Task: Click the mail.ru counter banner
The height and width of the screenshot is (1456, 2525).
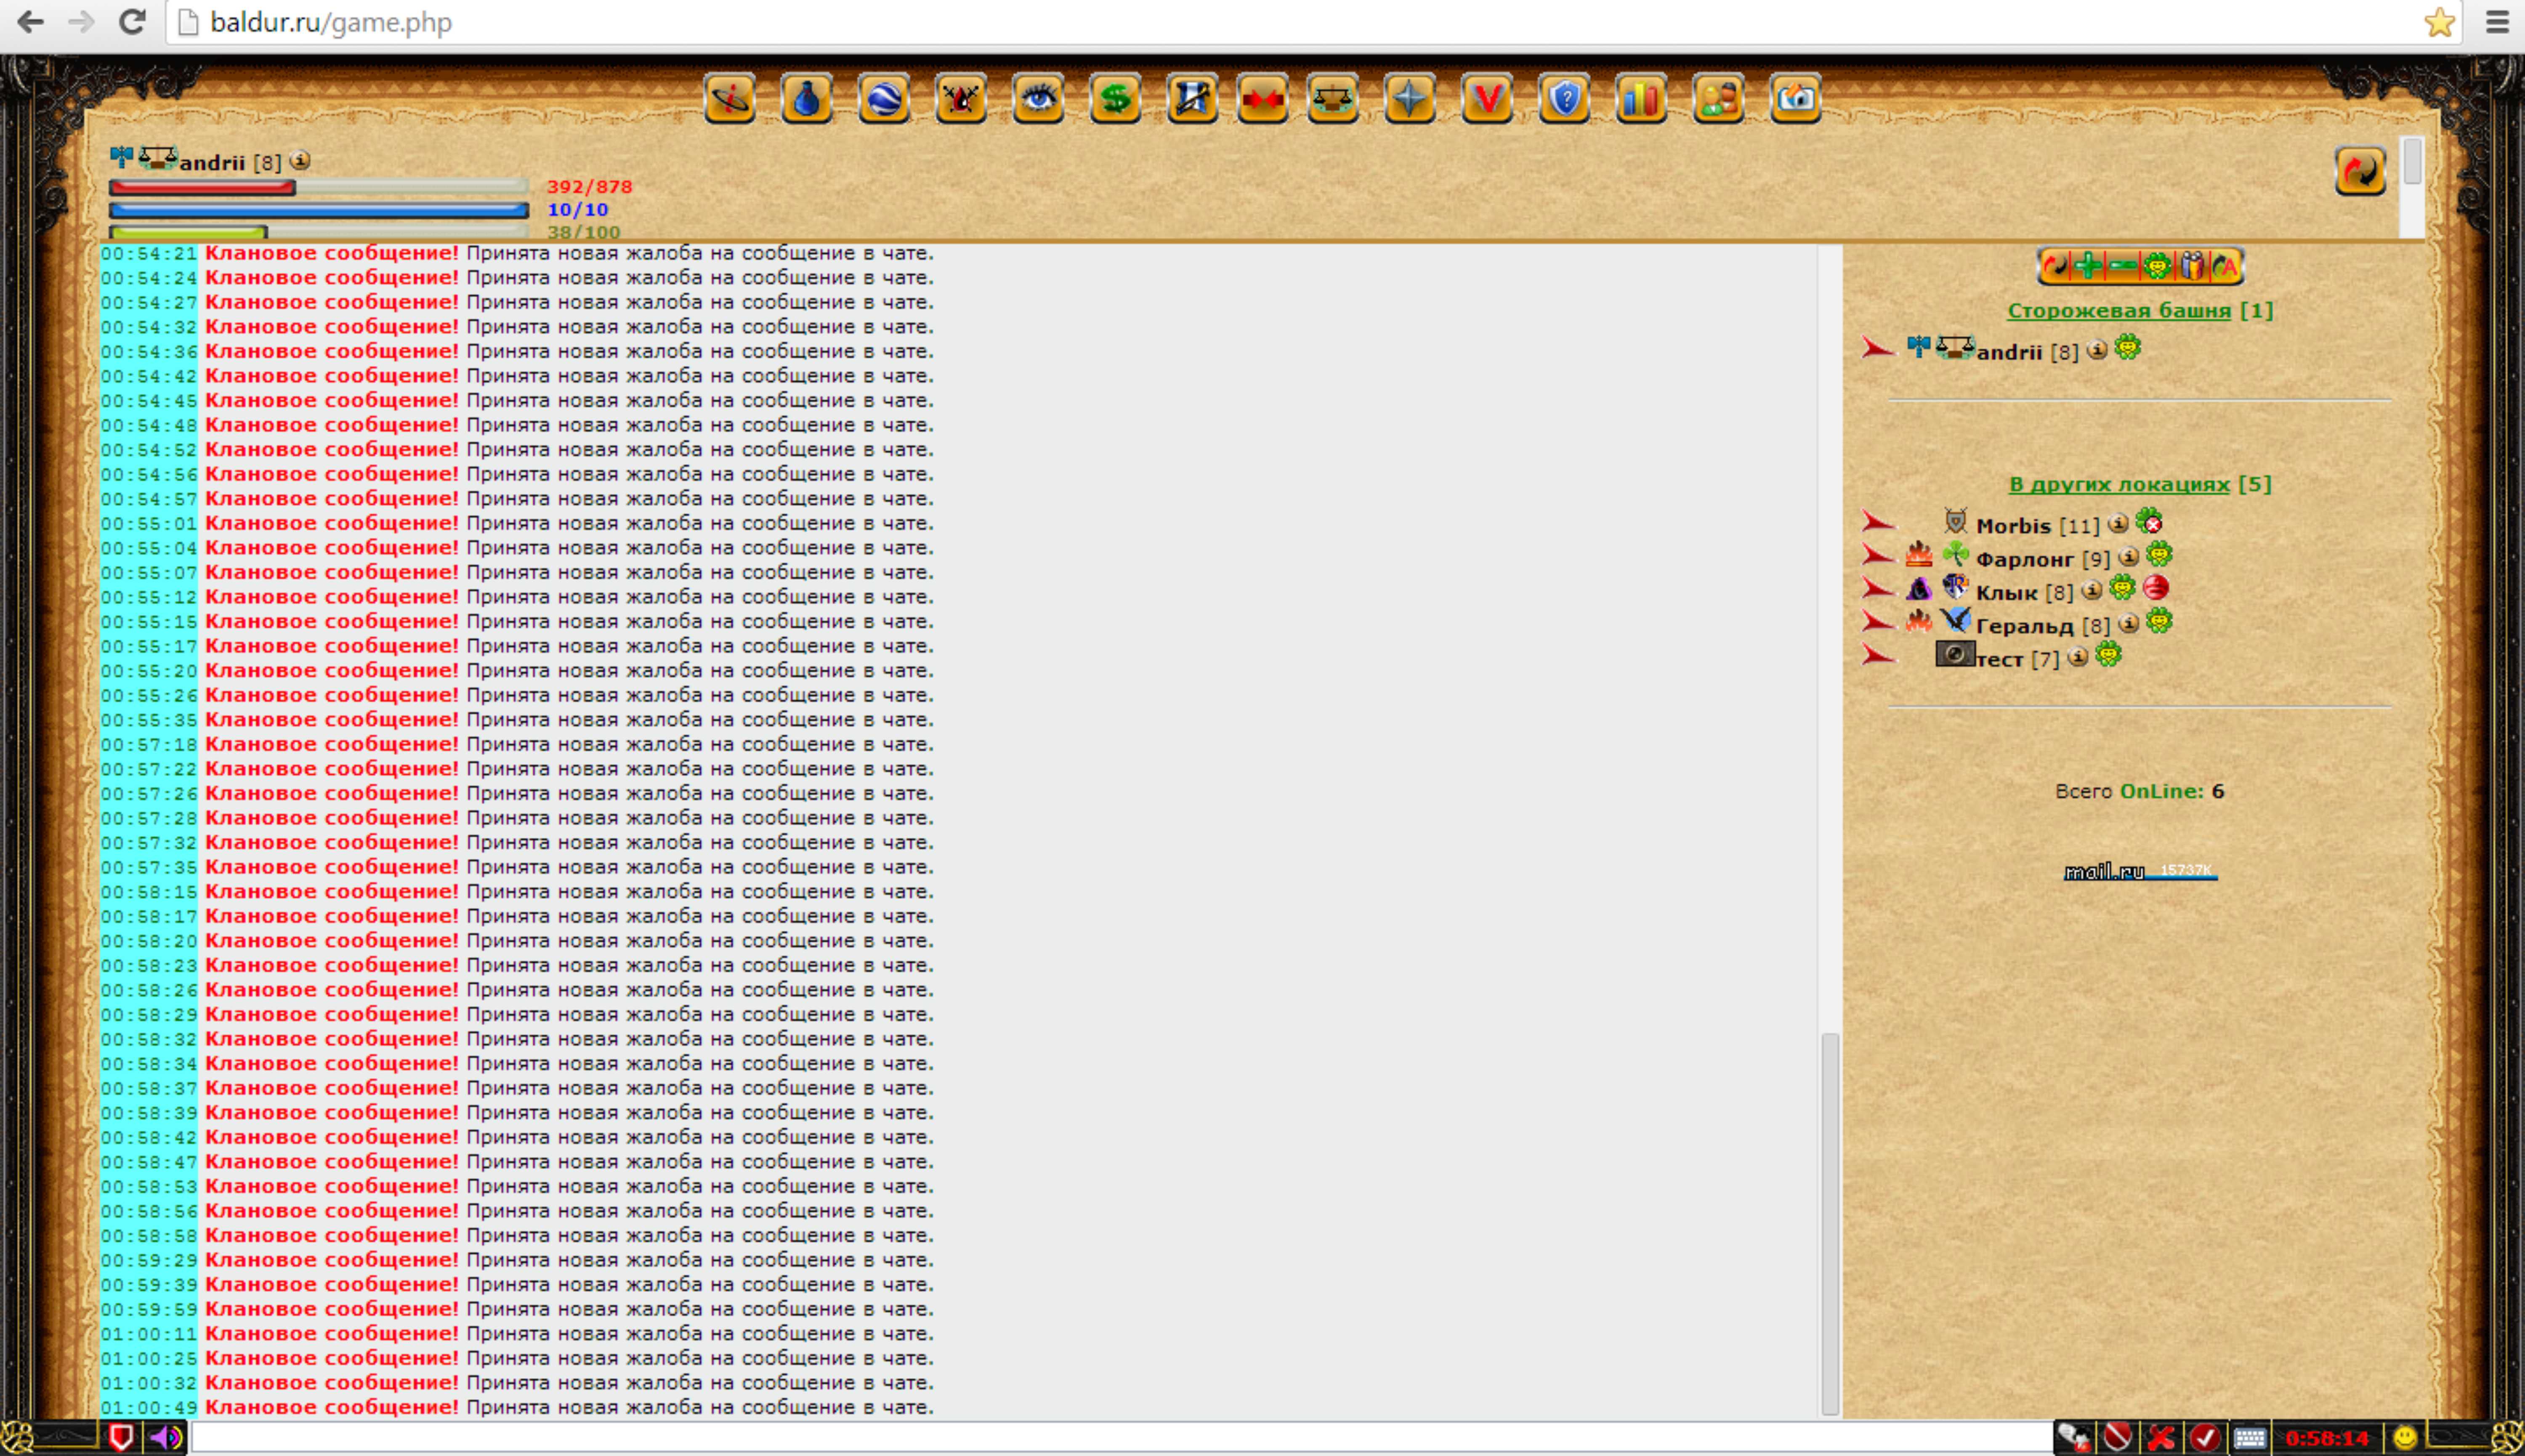Action: click(x=2140, y=871)
